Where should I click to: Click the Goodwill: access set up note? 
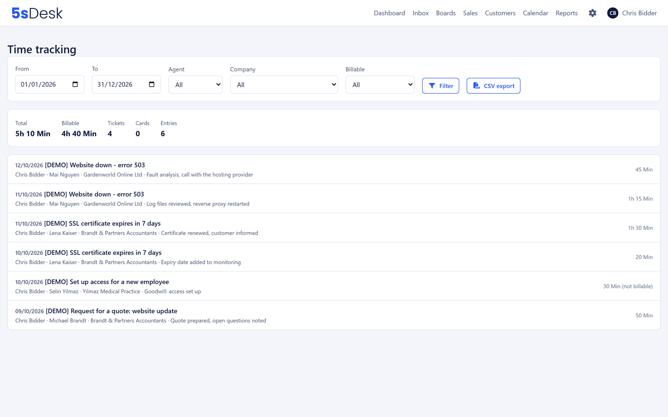click(173, 291)
